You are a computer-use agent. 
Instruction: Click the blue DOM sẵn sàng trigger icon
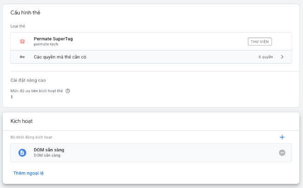(x=22, y=153)
